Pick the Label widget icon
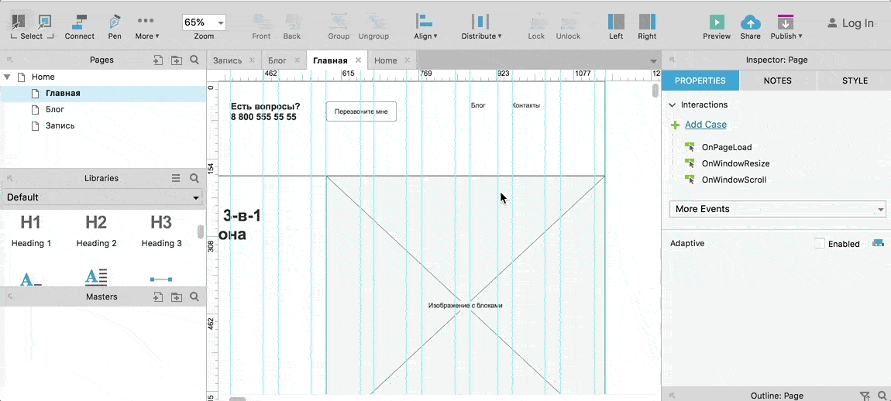Image resolution: width=891 pixels, height=401 pixels. 31,279
